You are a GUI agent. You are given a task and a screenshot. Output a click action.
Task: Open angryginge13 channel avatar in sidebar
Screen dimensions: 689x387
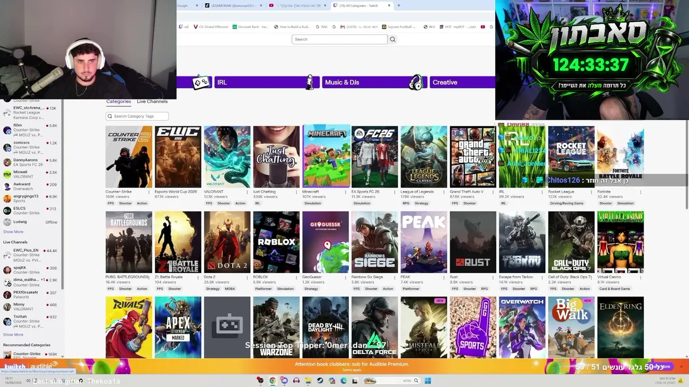click(7, 198)
